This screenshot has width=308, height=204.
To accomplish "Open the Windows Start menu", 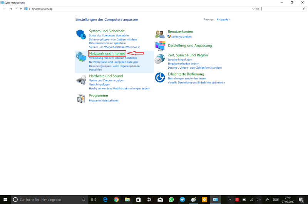I will point(5,199).
